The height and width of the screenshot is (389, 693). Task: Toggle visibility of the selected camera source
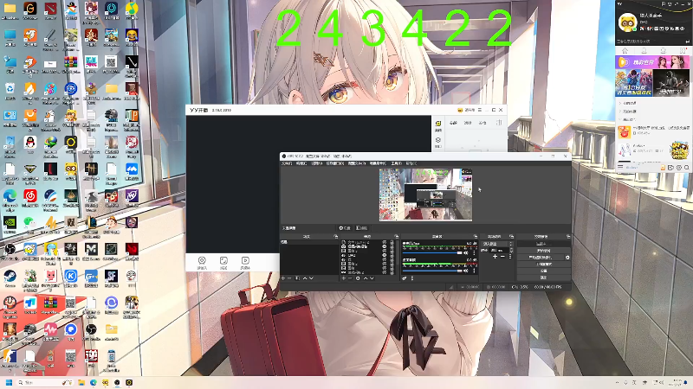pyautogui.click(x=385, y=246)
